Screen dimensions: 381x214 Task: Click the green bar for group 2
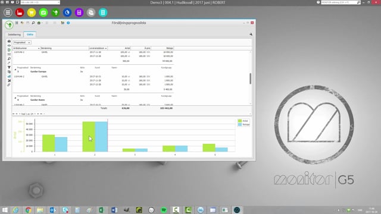coord(89,137)
